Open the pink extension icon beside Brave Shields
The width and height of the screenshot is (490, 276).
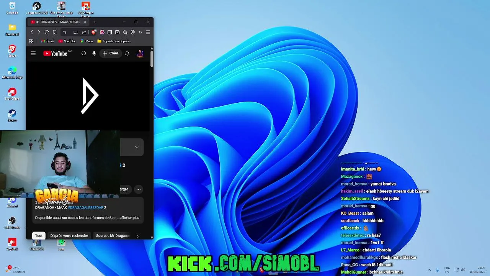pos(102,32)
